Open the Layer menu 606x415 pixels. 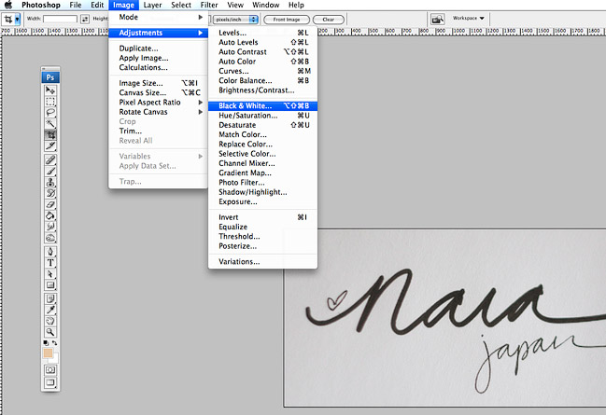point(152,5)
